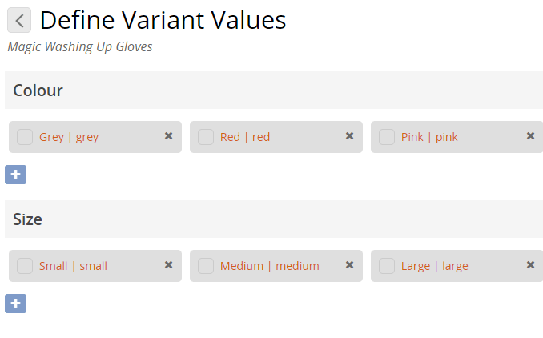The image size is (543, 338).
Task: Tick the Red checkbox
Action: pyautogui.click(x=206, y=137)
